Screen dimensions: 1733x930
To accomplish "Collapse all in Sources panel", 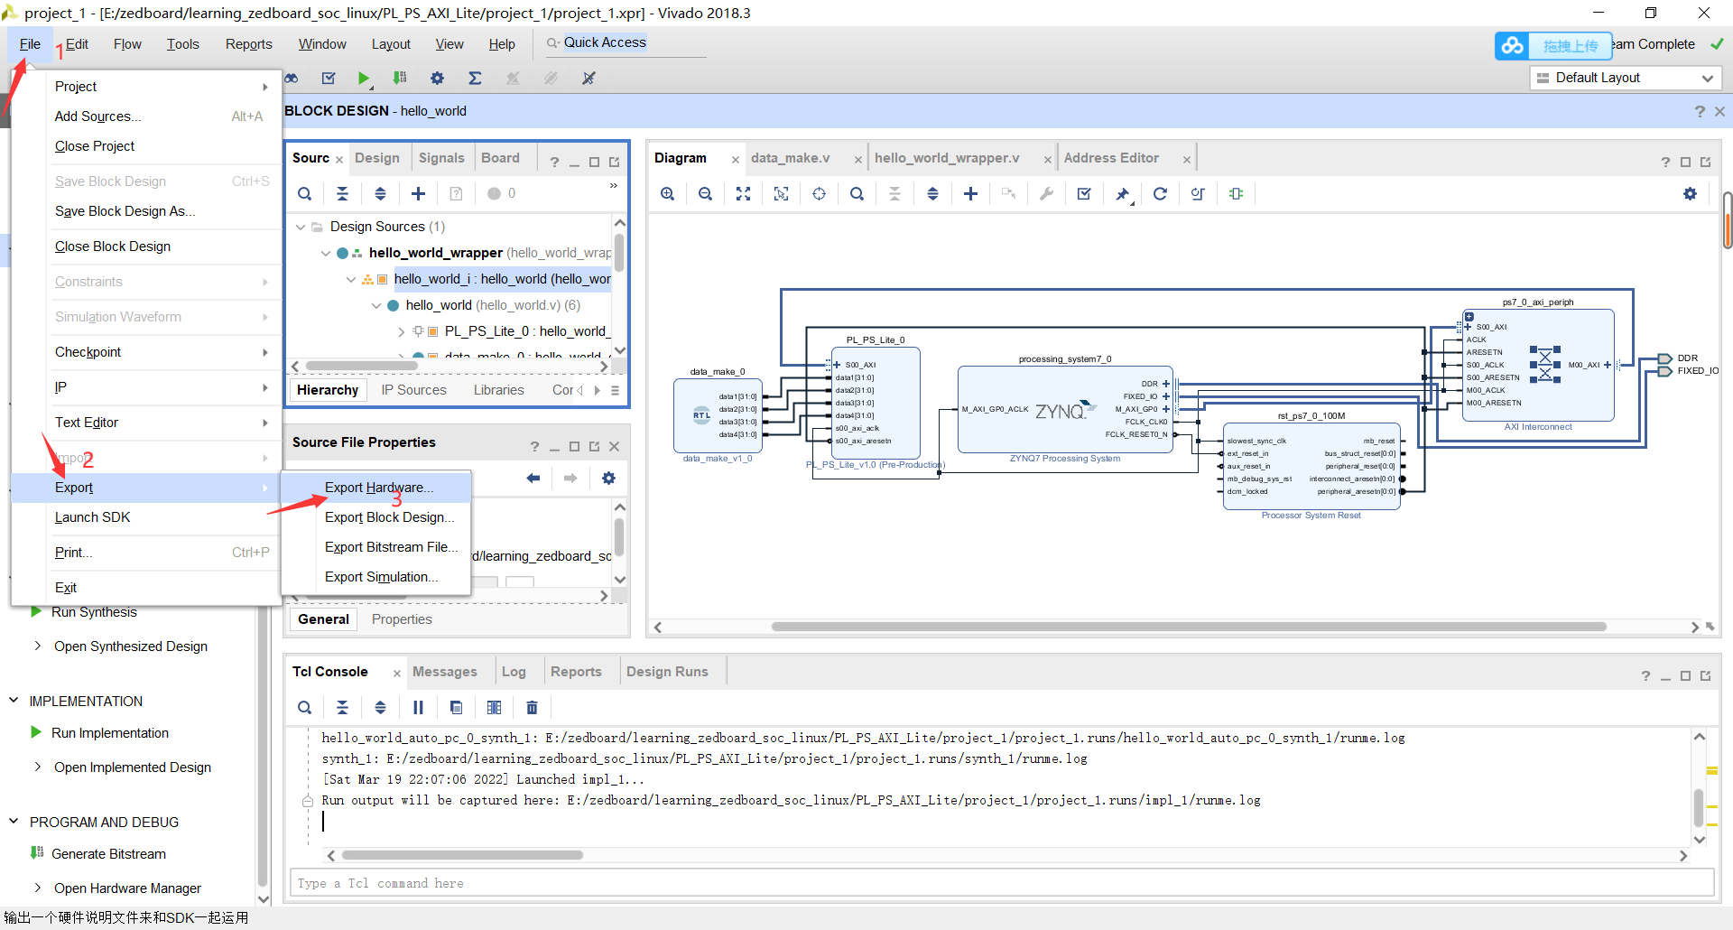I will tap(342, 193).
